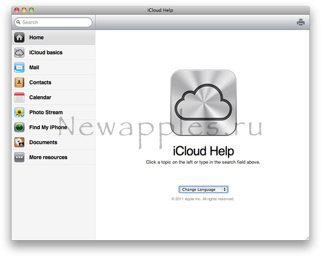This screenshot has height=257, width=321.
Task: Click the Home house icon in sidebar
Action: click(19, 37)
